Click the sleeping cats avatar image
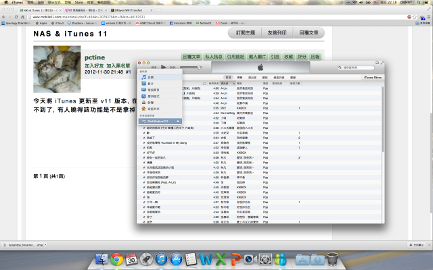 coord(57,69)
